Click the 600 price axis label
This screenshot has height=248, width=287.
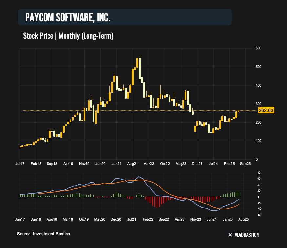tap(258, 48)
